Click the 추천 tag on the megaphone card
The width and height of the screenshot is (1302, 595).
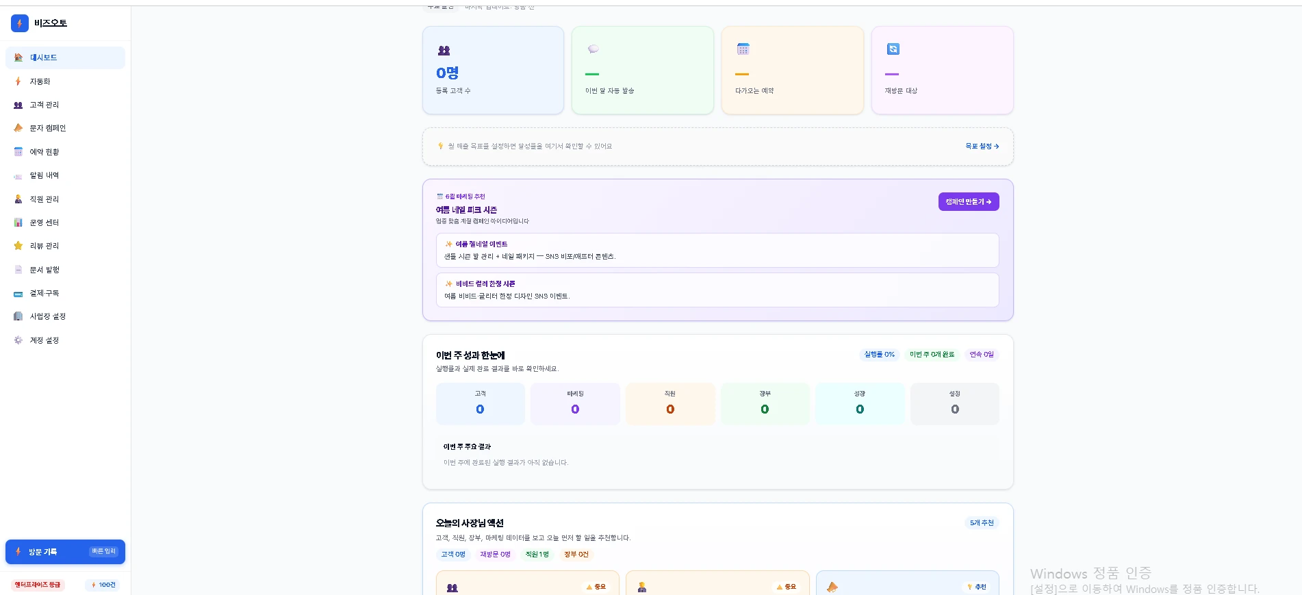tap(977, 587)
